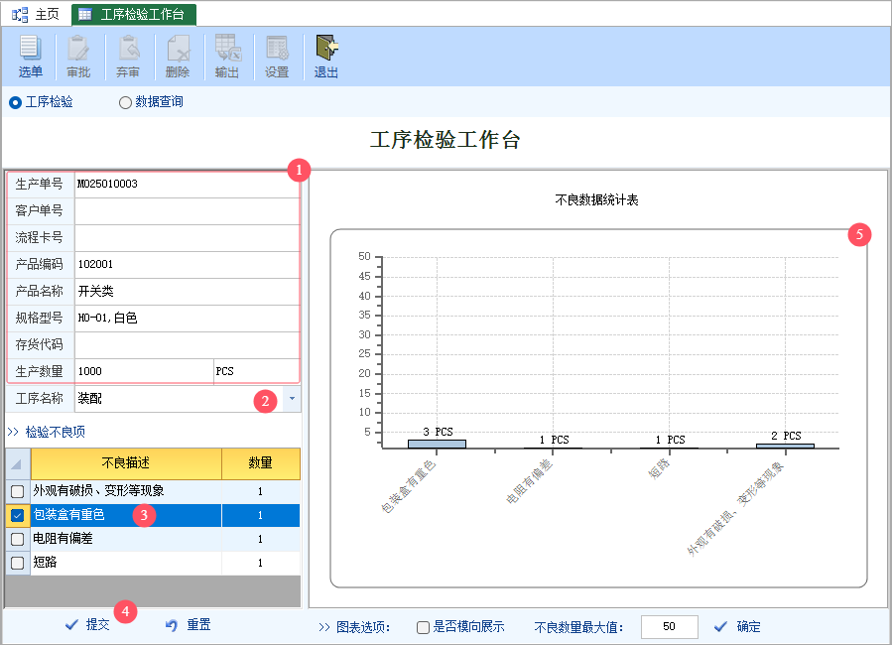
Task: Open the 设置 settings toolbar icon
Action: [277, 49]
